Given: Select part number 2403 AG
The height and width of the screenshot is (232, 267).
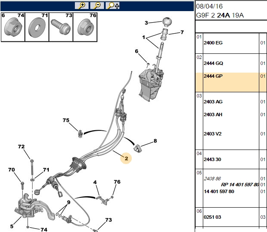Looking at the screenshot, I should [213, 102].
